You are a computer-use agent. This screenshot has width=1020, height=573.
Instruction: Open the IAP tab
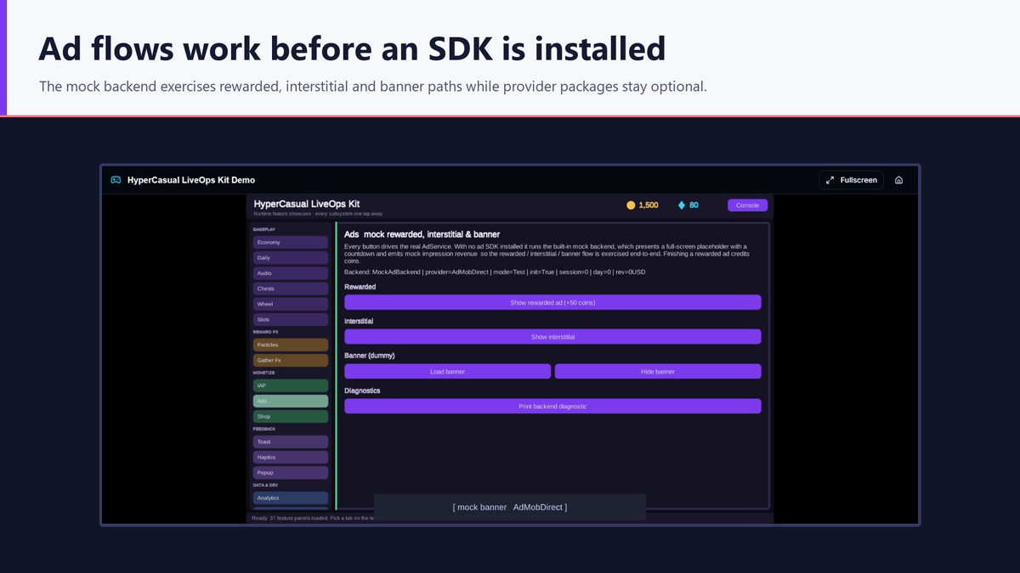pos(291,385)
